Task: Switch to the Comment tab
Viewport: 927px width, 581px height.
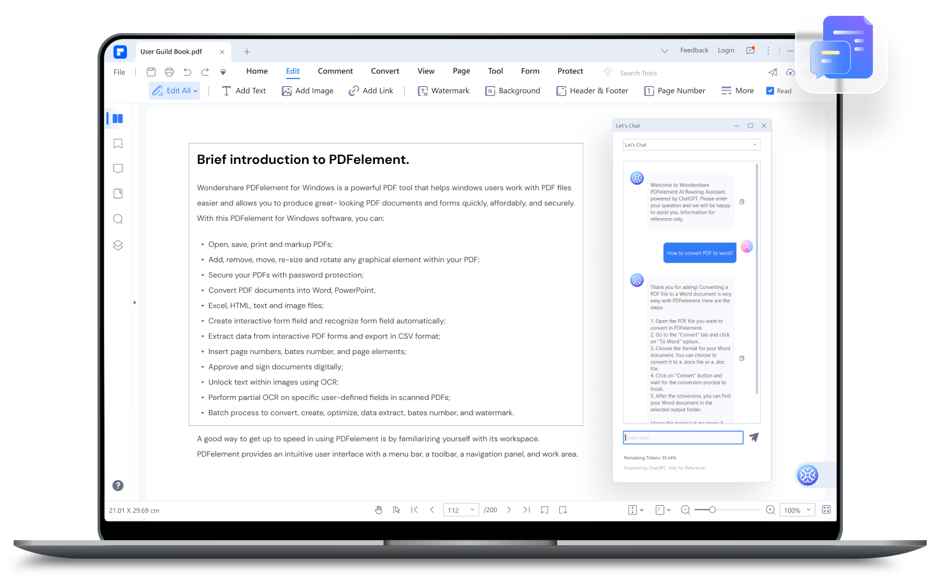Action: [335, 71]
